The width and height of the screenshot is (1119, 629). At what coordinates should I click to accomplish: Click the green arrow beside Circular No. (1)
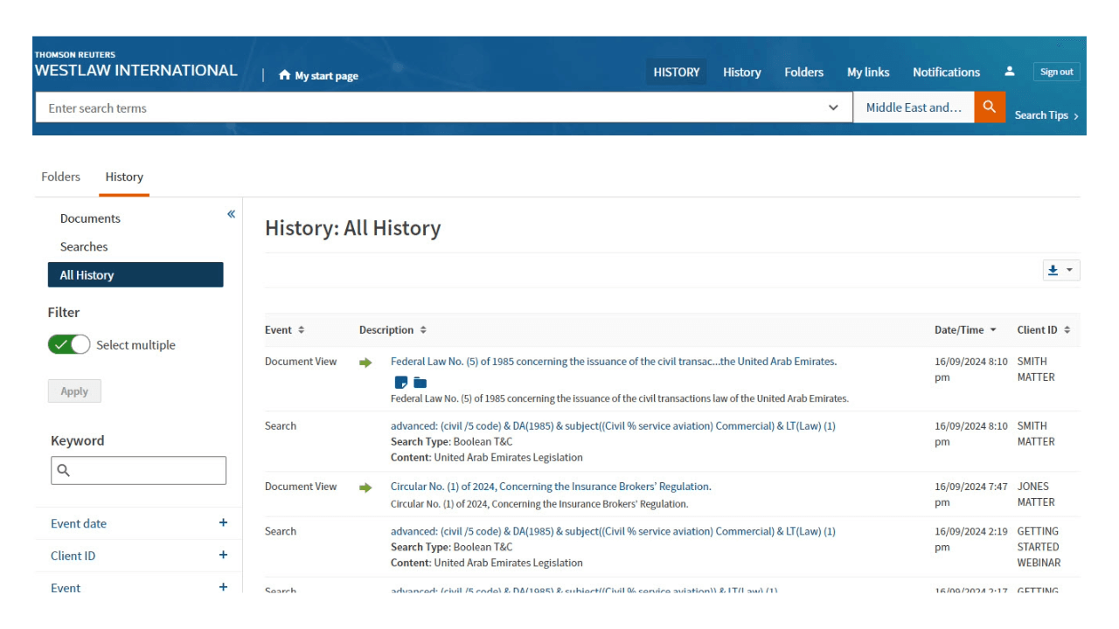365,487
